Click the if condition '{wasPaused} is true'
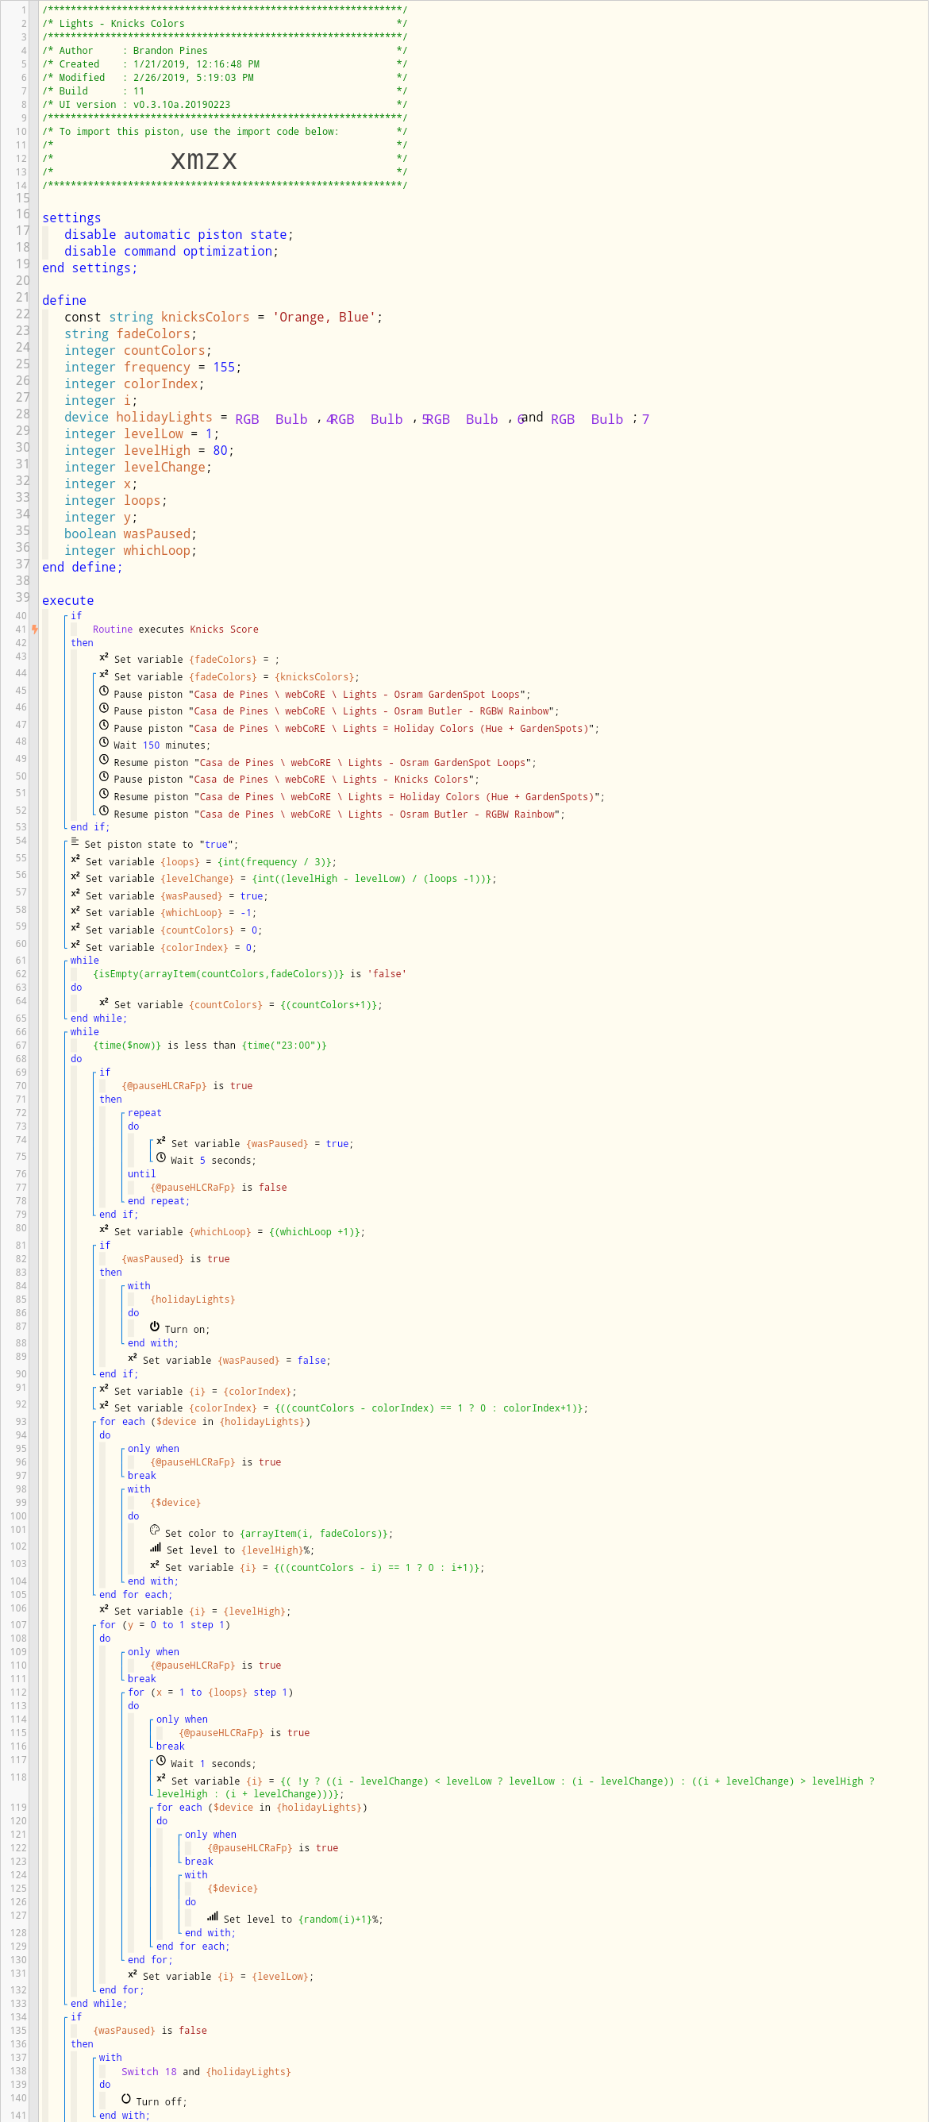Screen dimensions: 935x2122 pyautogui.click(x=175, y=1259)
